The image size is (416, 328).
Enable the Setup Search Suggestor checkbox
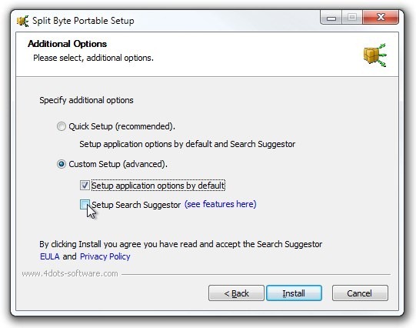tap(85, 205)
